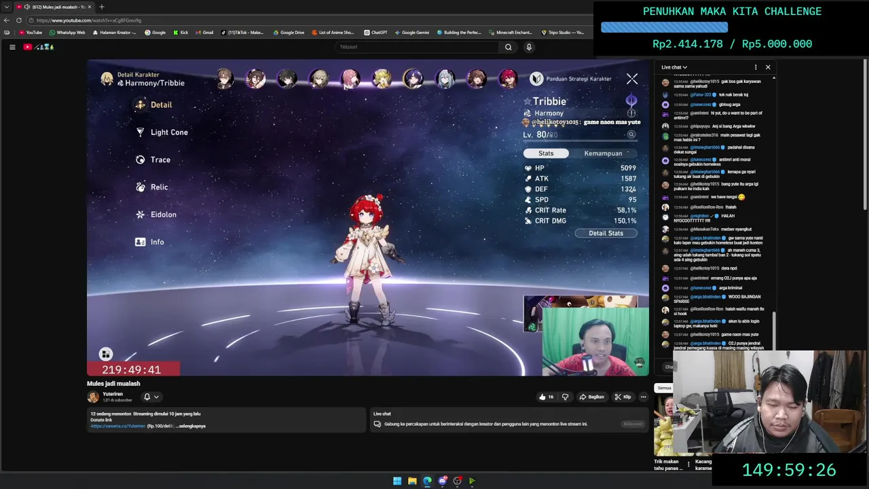Screen dimensions: 869x489
Task: Select the red-haired Tribbie portrait in roster
Action: (x=508, y=79)
